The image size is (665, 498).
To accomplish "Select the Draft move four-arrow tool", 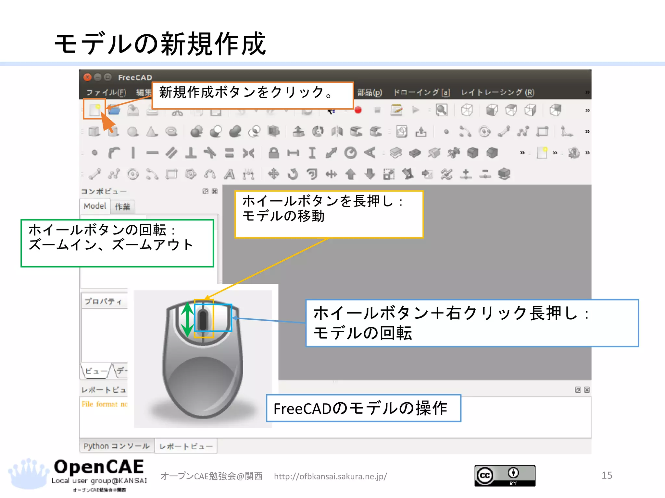I will [274, 174].
